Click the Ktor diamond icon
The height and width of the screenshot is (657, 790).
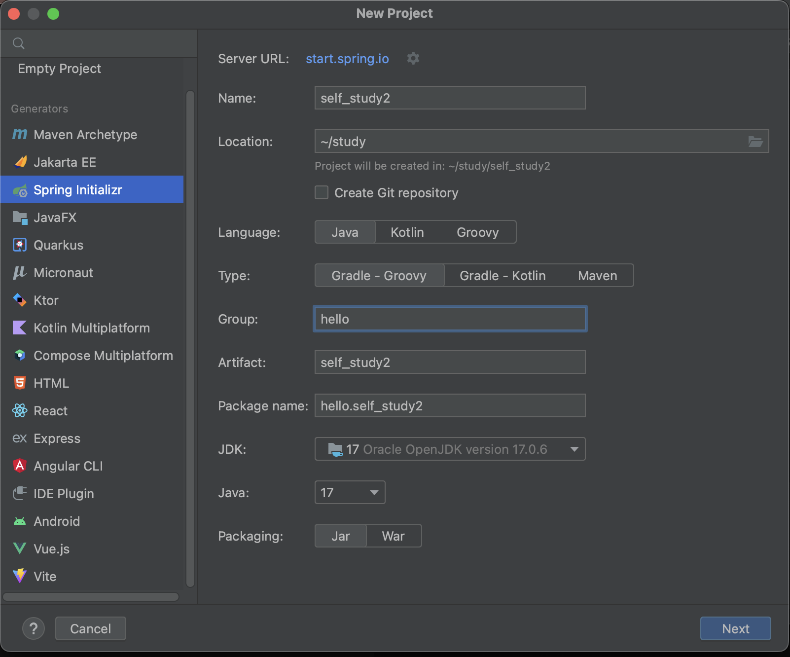[x=20, y=300]
